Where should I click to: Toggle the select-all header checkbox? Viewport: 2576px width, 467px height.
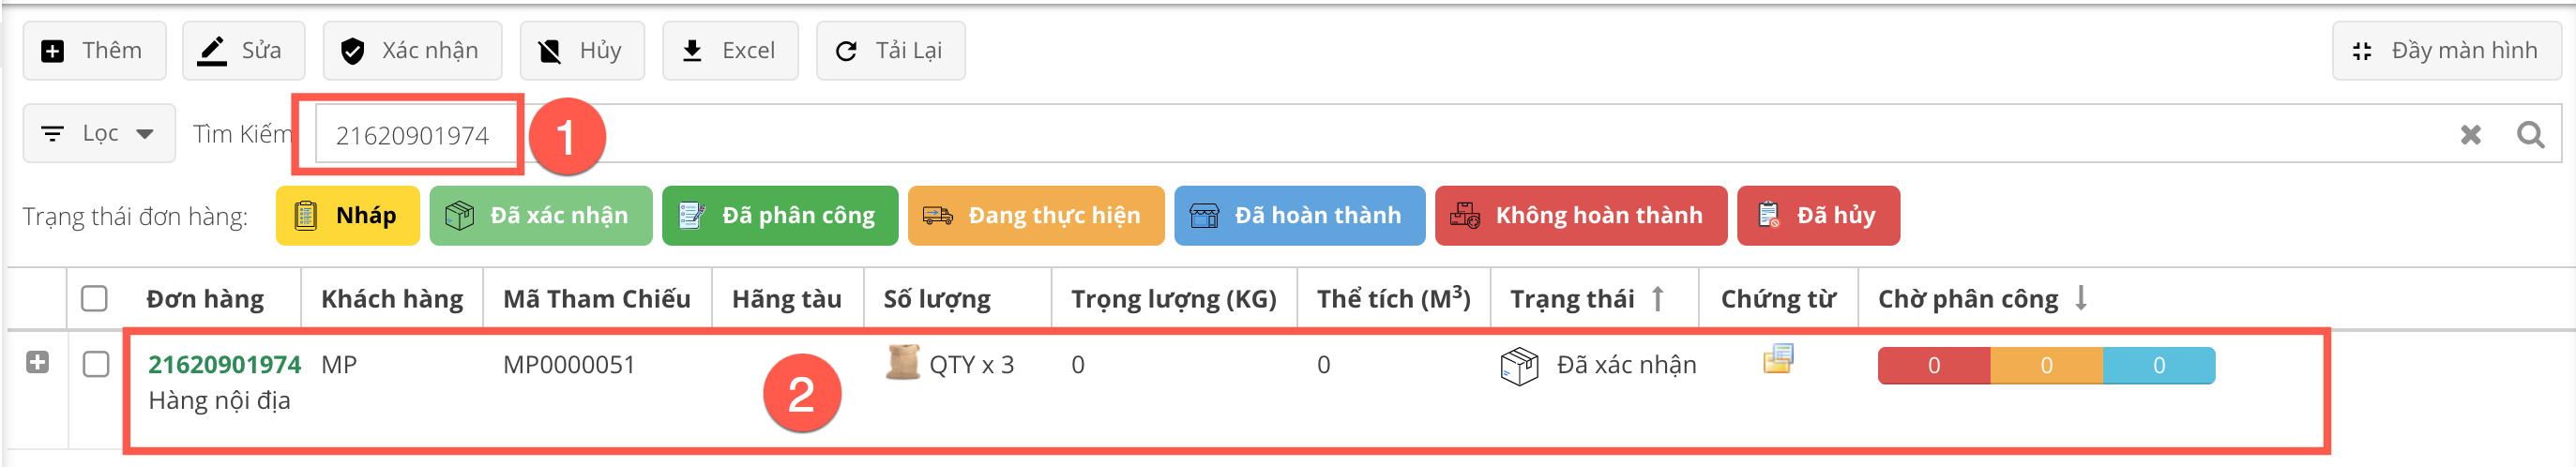tap(94, 298)
